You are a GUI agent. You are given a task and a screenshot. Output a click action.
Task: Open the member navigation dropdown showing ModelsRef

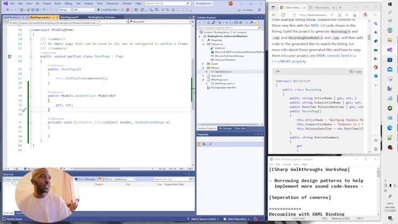(160, 22)
